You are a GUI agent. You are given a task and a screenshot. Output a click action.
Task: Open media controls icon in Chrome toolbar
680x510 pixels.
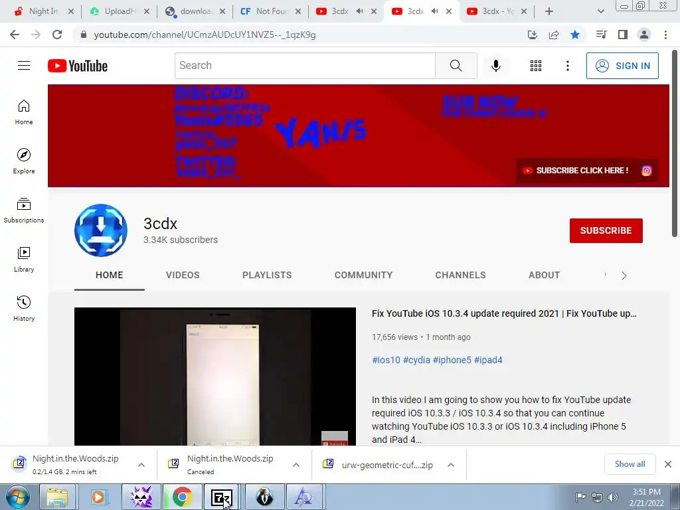pyautogui.click(x=601, y=35)
